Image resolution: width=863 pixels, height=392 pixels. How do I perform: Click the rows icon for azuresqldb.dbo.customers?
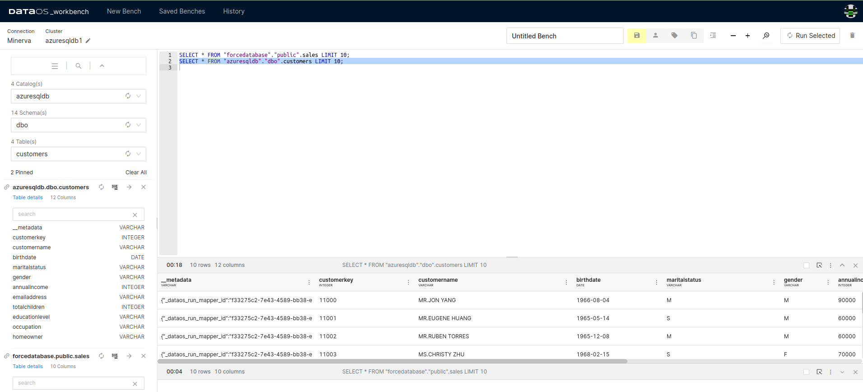coord(115,187)
